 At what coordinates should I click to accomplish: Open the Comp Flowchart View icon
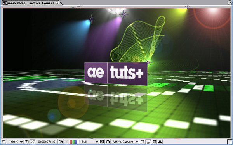[x=160, y=142]
